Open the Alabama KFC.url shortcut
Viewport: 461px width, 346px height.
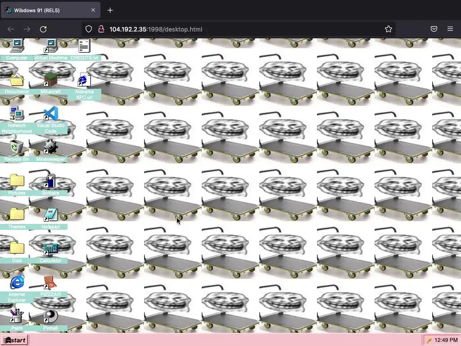click(84, 80)
